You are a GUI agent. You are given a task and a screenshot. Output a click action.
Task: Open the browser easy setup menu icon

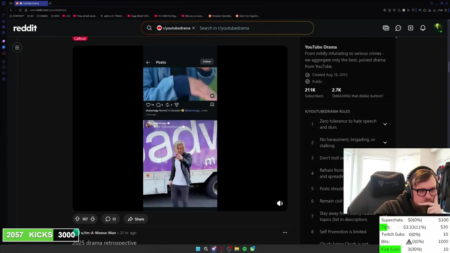coord(446,10)
